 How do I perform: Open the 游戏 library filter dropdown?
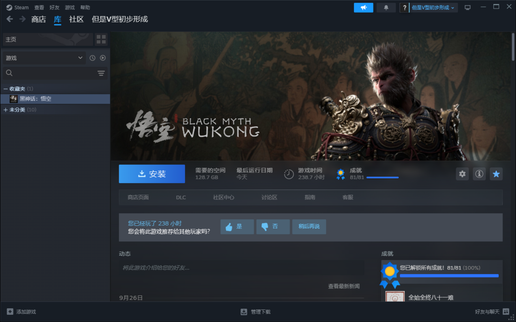(44, 58)
